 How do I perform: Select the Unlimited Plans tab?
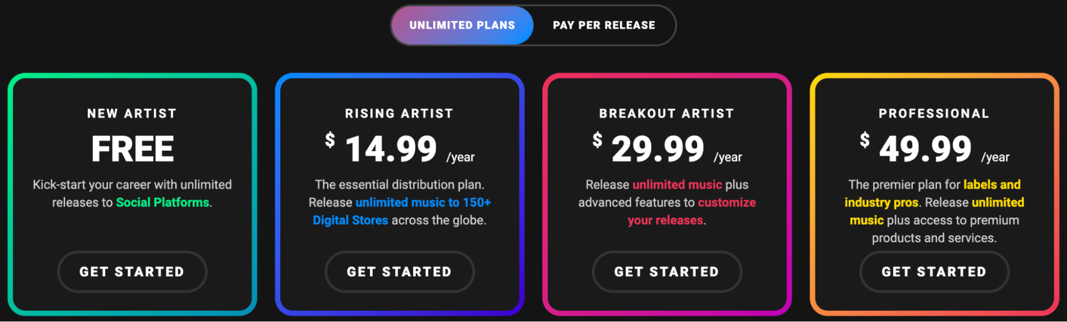[461, 24]
